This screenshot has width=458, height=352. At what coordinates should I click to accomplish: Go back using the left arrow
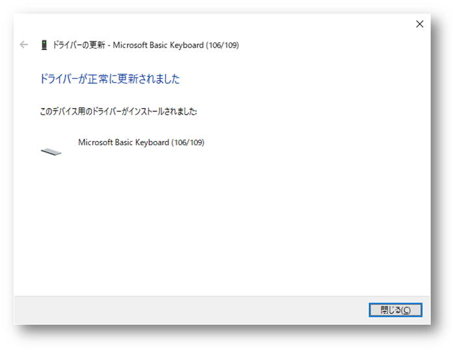pos(23,45)
